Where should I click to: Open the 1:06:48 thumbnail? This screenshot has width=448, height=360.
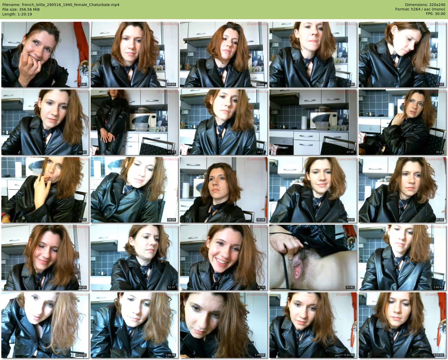(134, 325)
